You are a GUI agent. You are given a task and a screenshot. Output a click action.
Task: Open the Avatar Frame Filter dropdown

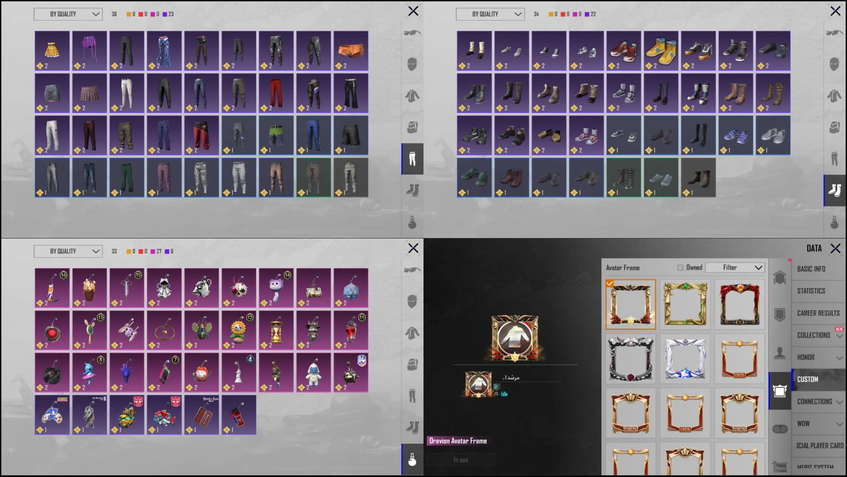pos(735,268)
